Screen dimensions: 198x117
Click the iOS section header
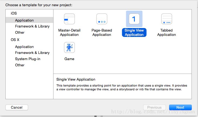click(x=14, y=13)
